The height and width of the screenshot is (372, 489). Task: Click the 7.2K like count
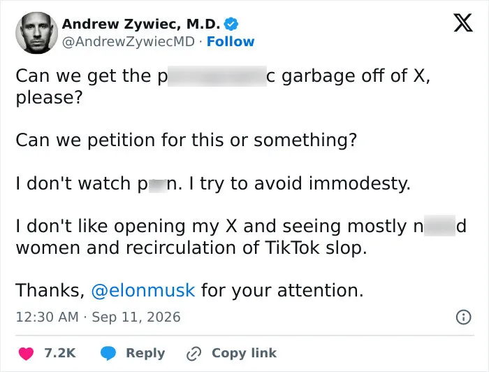pyautogui.click(x=60, y=353)
